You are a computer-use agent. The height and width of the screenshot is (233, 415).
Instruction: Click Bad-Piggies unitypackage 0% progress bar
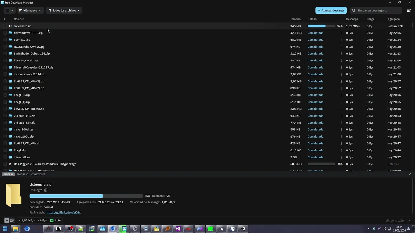pyautogui.click(x=321, y=164)
